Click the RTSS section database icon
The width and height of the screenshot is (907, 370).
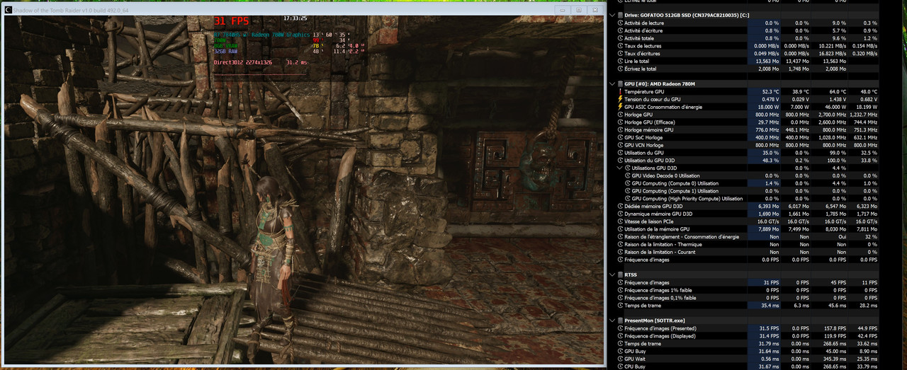click(x=621, y=274)
